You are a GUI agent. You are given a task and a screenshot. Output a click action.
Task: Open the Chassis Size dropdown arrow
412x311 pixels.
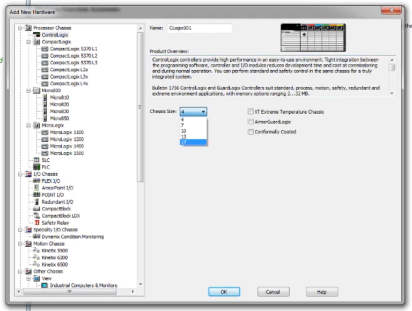(x=203, y=112)
